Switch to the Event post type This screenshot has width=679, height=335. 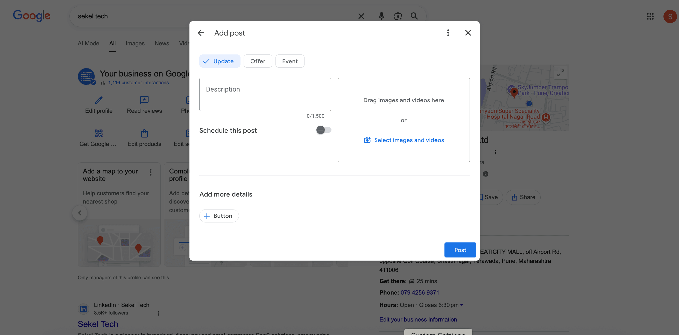point(290,61)
